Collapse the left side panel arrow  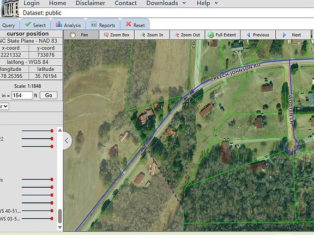pos(67,141)
